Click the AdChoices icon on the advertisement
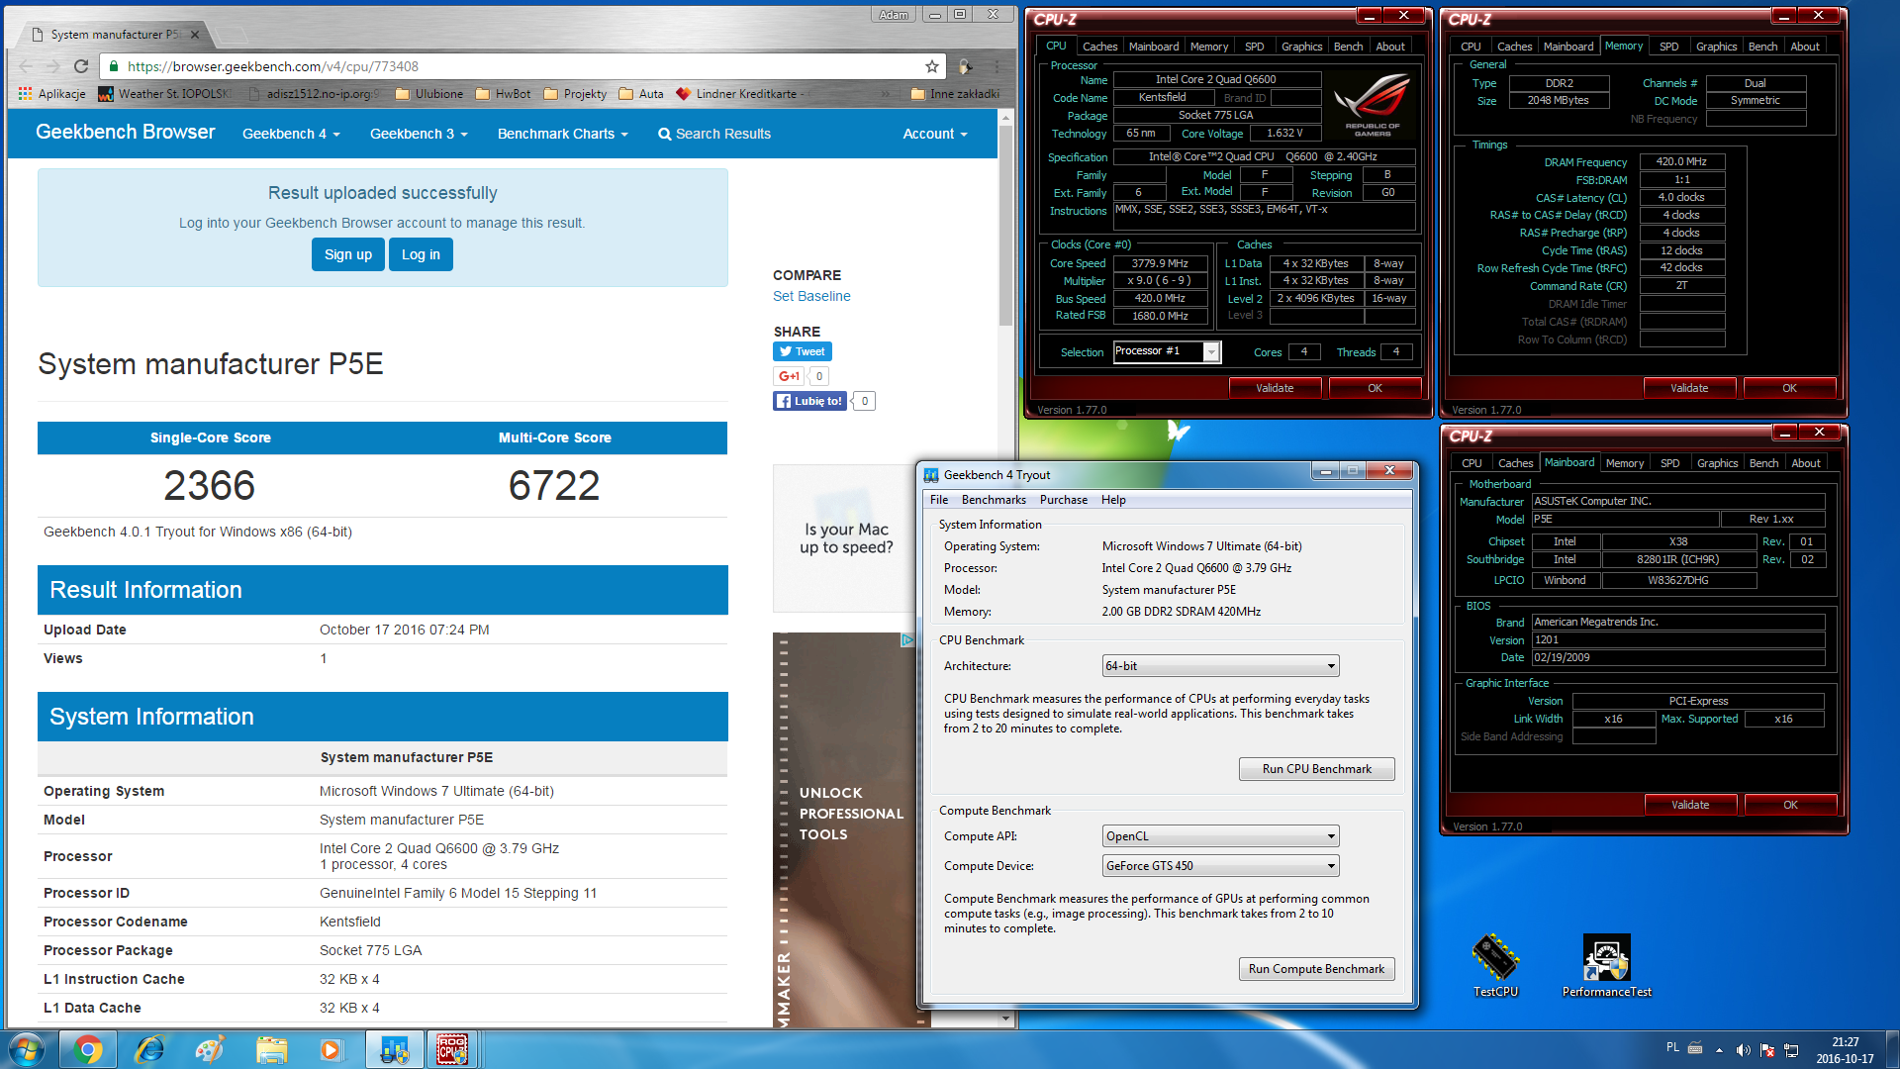 pyautogui.click(x=906, y=640)
